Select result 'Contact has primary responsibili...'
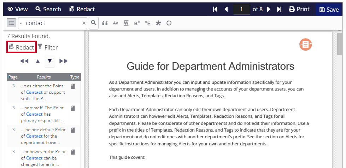Image resolution: width=346 pixels, height=168 pixels. pyautogui.click(x=44, y=114)
